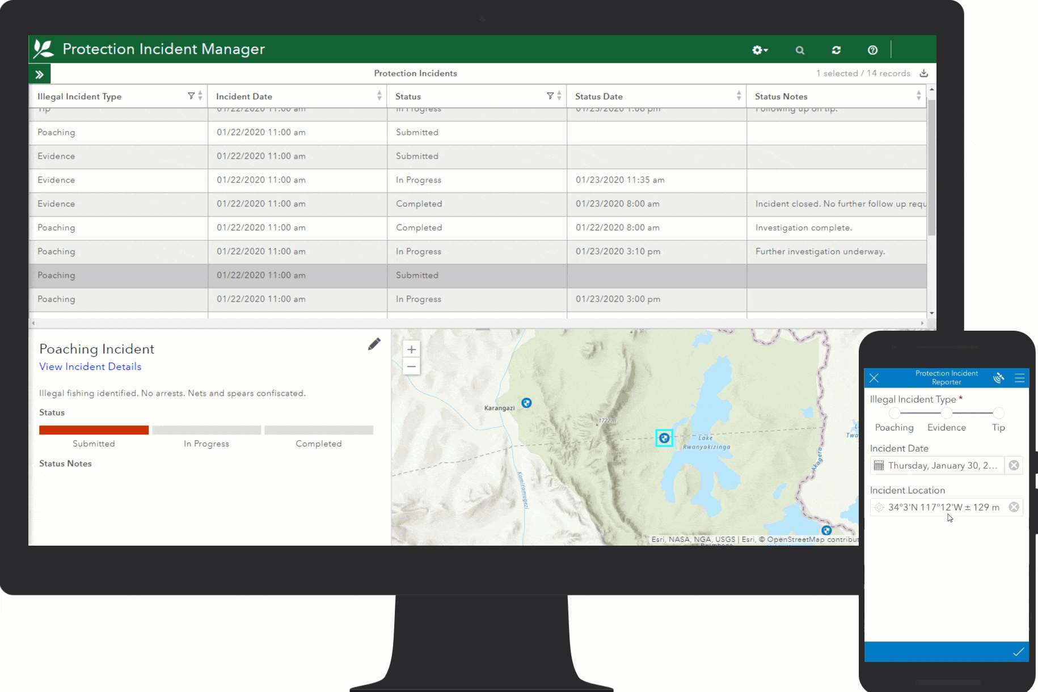Open the hamburger menu in Incident Reporter
The height and width of the screenshot is (692, 1038).
pyautogui.click(x=1019, y=378)
